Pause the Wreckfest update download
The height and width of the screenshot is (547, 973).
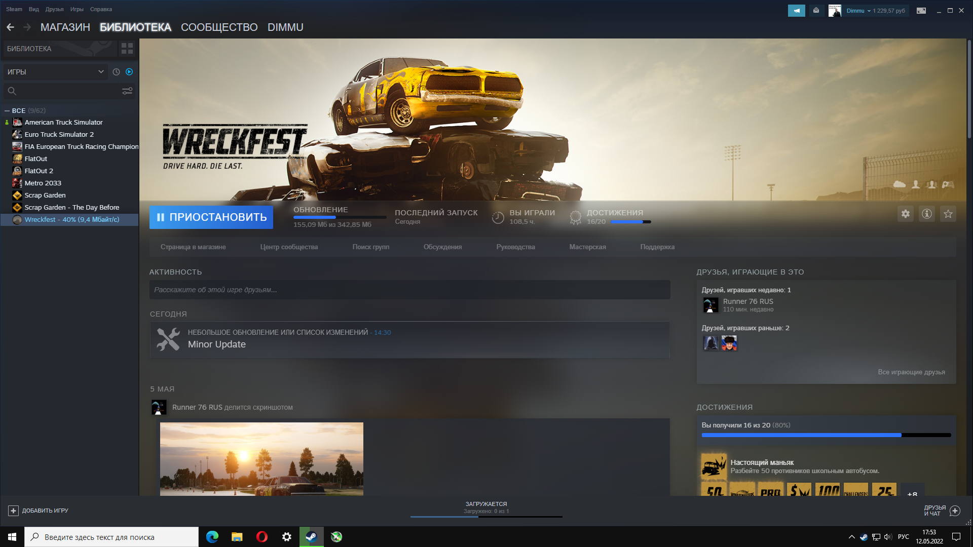click(211, 217)
